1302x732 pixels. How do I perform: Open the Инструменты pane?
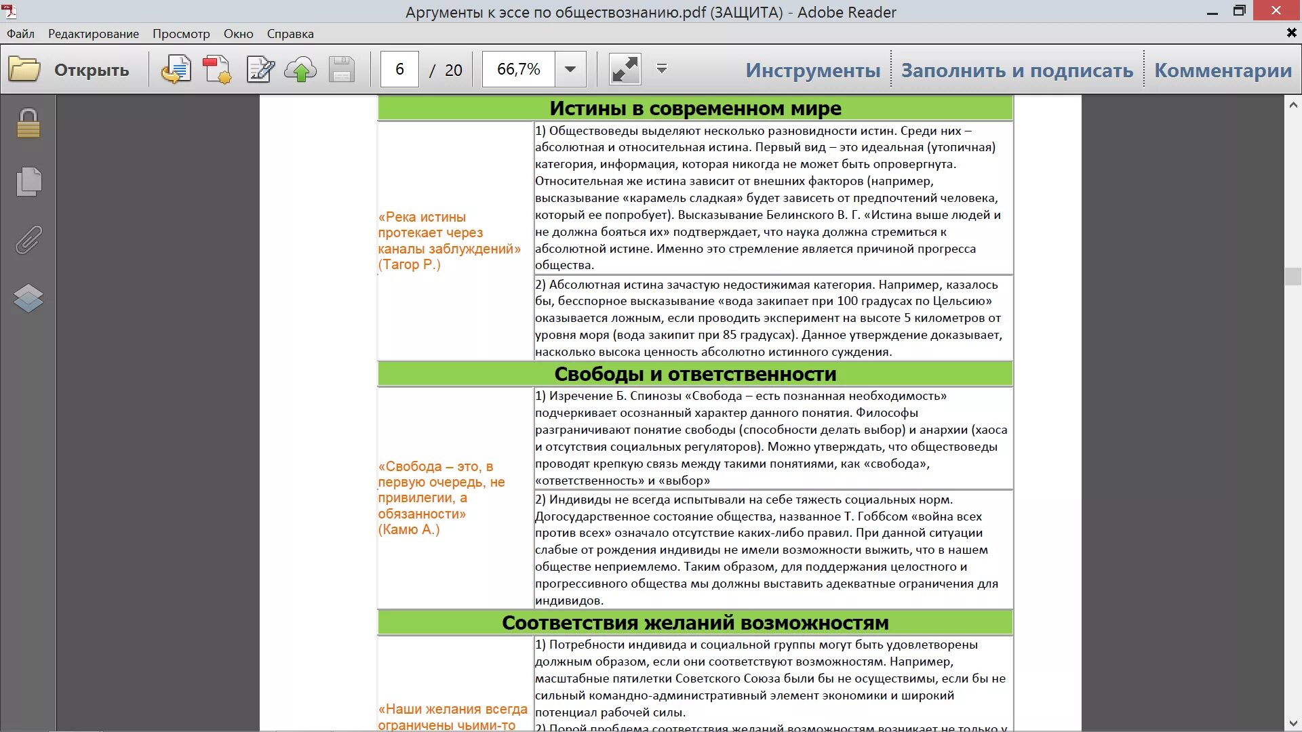(x=813, y=70)
